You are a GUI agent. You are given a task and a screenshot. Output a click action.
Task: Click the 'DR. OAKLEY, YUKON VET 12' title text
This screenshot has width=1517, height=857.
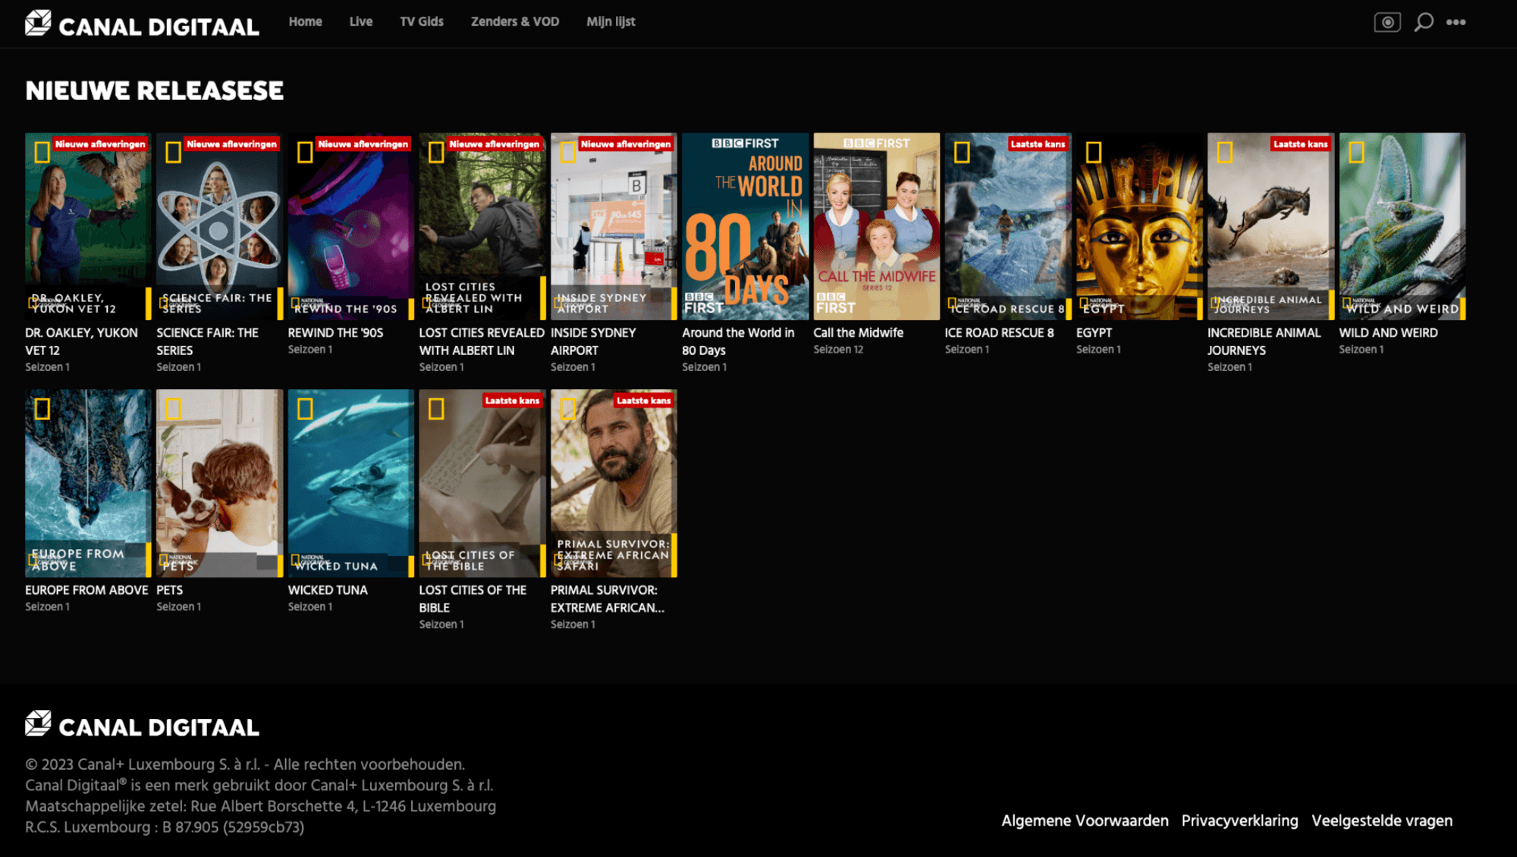(81, 341)
